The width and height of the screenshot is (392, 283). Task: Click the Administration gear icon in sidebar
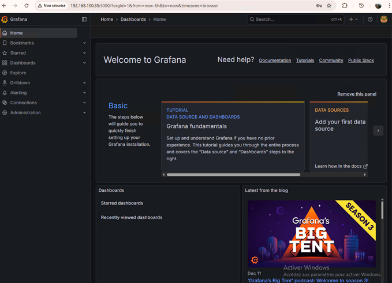[x=5, y=112]
